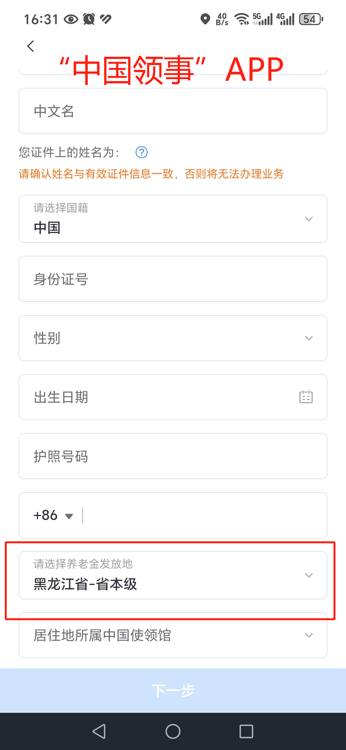Tap the alarm clock status icon
Viewport: 346px width, 750px height.
click(x=89, y=19)
